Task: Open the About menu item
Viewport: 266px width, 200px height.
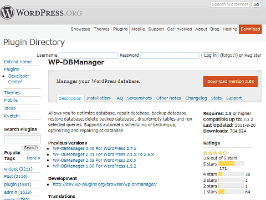Action: point(201,29)
